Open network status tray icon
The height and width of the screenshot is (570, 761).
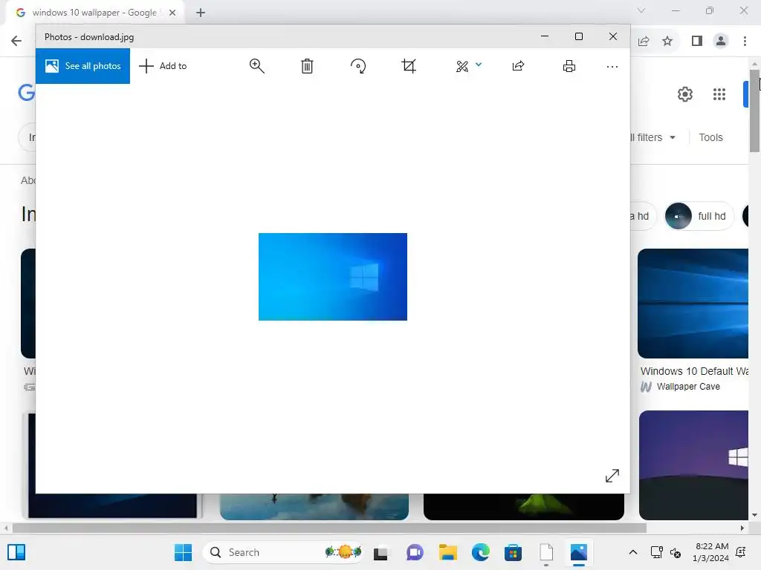(x=656, y=552)
